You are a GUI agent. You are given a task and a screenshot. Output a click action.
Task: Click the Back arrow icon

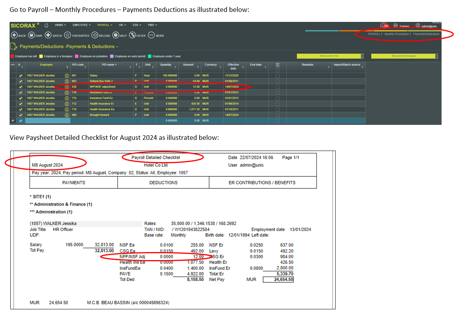coord(14,35)
